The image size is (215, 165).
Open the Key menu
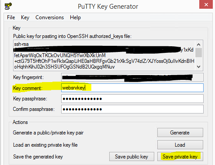[x=25, y=17]
